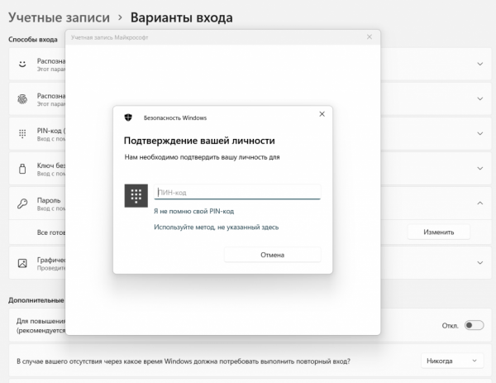
Task: Click 'Используйте метод, не указанный здесь'
Action: tap(217, 227)
